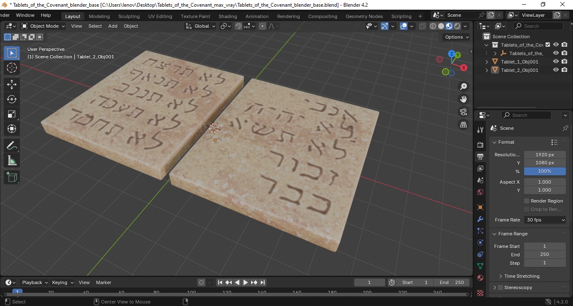
Task: Open the World properties tab
Action: coord(480,192)
